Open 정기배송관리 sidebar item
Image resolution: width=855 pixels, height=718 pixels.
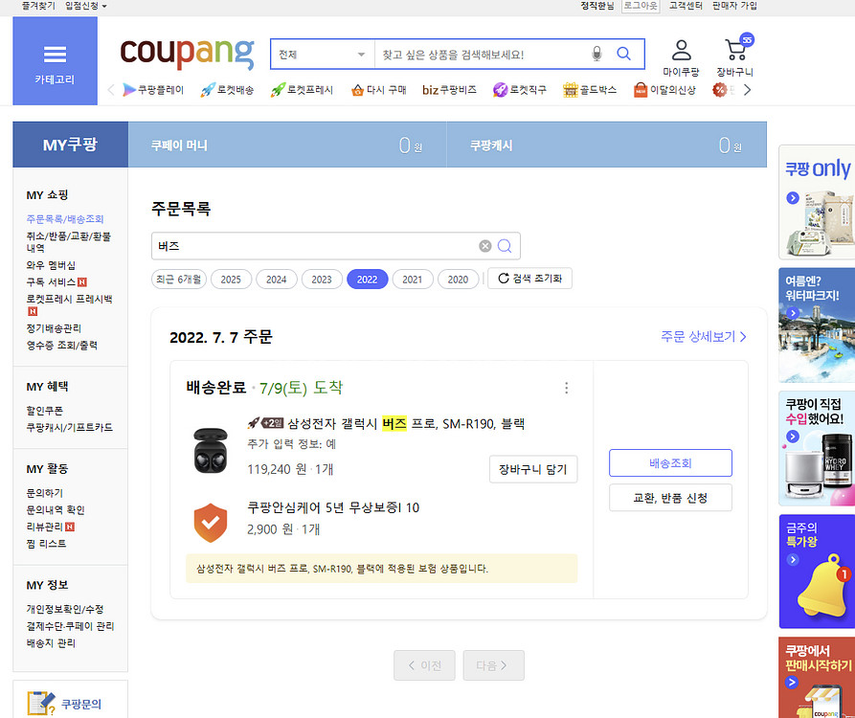click(54, 328)
